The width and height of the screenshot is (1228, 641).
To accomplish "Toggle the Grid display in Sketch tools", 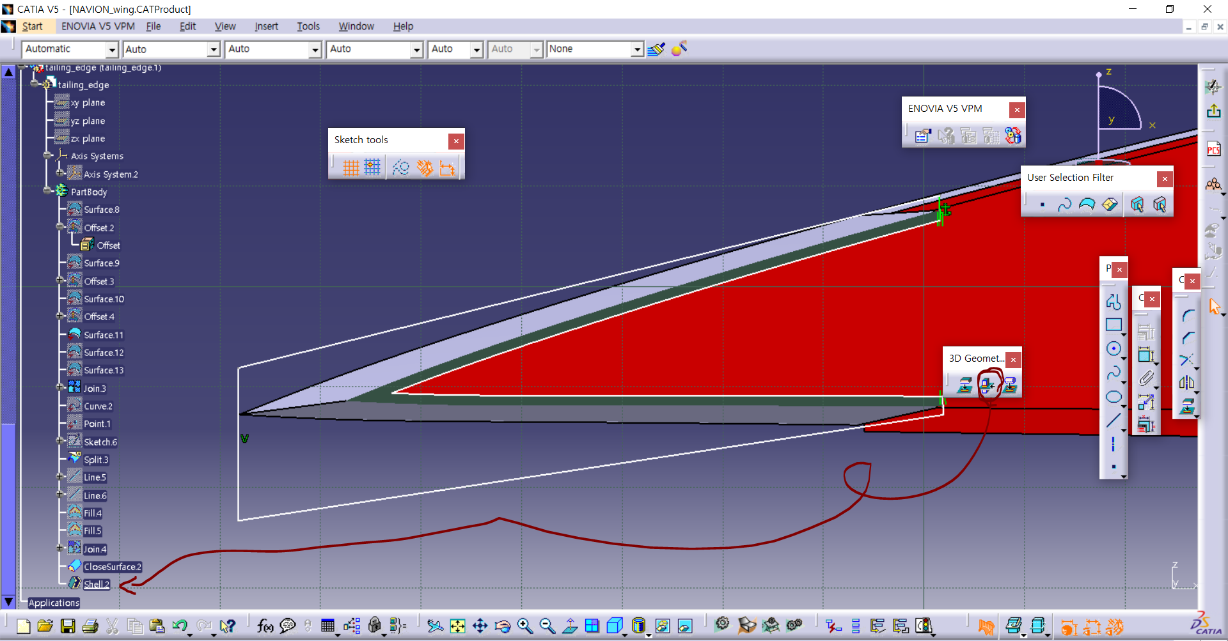I will (350, 167).
